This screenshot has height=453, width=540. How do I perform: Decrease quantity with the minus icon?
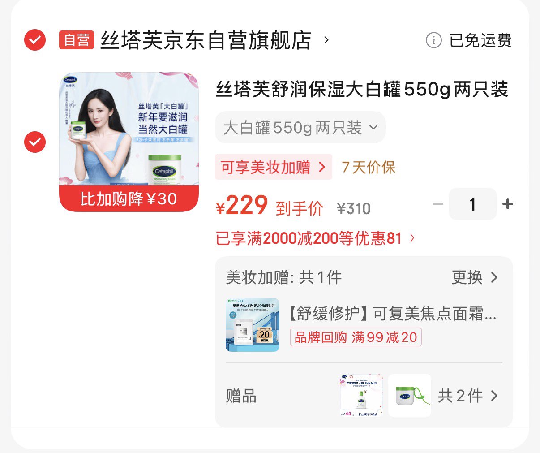[438, 204]
